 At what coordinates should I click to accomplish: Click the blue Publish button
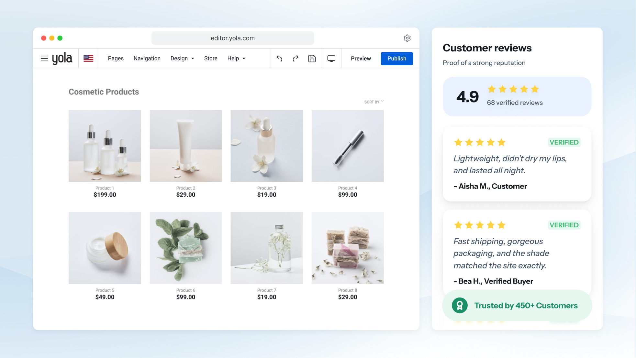(397, 59)
